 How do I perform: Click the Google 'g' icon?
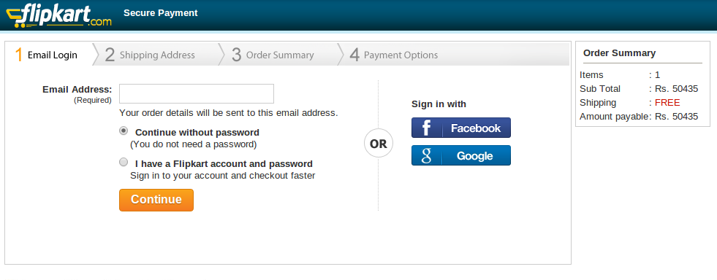[x=426, y=155]
